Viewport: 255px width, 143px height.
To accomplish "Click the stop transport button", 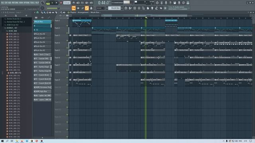I will tap(57, 3).
